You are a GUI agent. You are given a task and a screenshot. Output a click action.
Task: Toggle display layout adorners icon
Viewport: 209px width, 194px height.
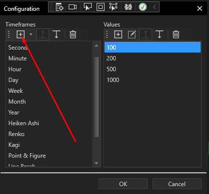pyautogui.click(x=101, y=7)
